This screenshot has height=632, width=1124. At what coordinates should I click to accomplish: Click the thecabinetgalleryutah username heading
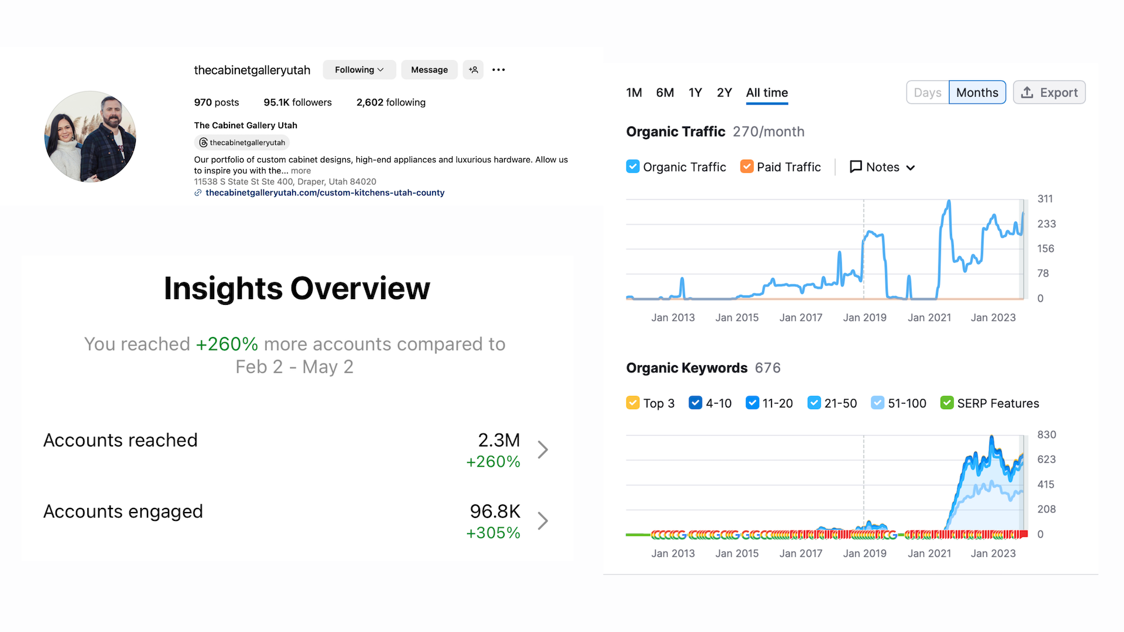[252, 70]
